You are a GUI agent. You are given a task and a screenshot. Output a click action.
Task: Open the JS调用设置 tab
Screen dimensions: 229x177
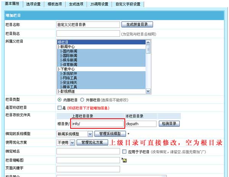pyautogui.click(x=98, y=4)
